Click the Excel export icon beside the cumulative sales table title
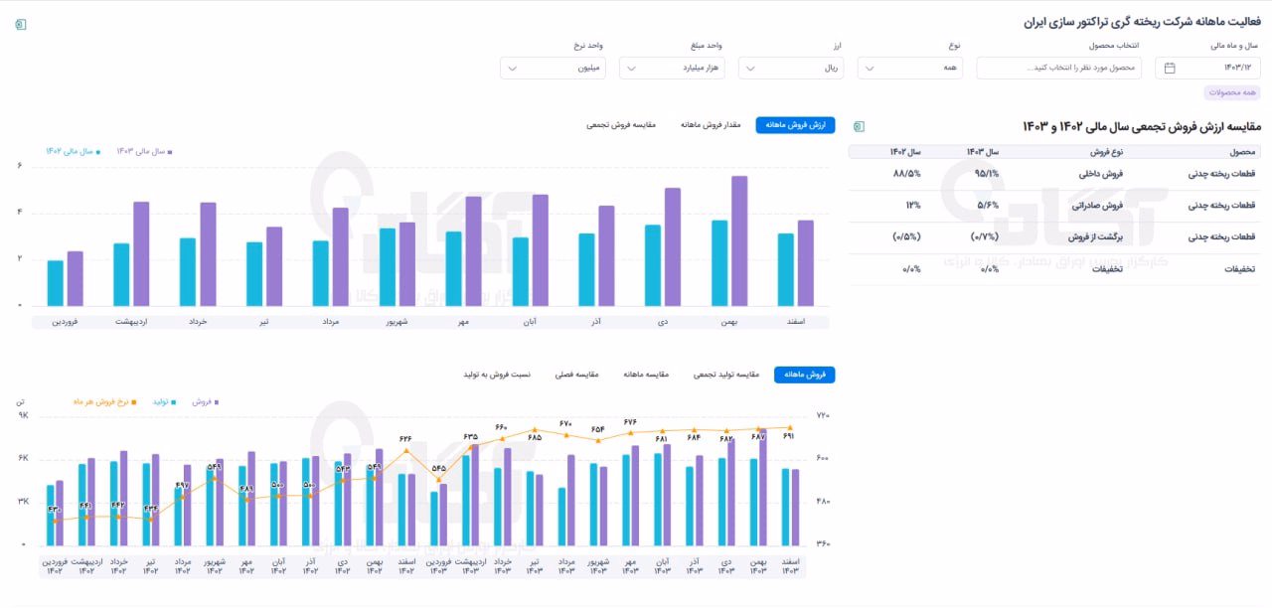Image resolution: width=1272 pixels, height=608 pixels. 860,126
